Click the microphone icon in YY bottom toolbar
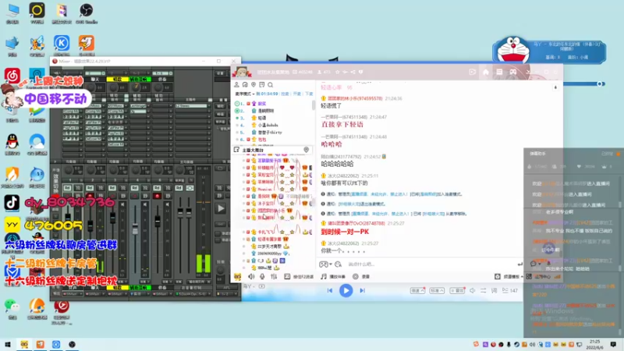 tap(262, 276)
